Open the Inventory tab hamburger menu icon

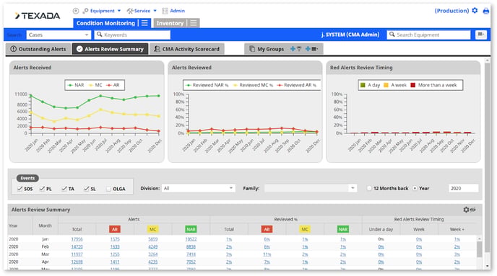(194, 23)
